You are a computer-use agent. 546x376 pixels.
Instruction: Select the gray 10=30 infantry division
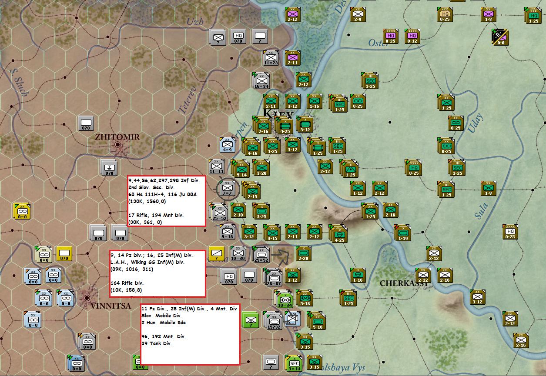click(x=238, y=253)
